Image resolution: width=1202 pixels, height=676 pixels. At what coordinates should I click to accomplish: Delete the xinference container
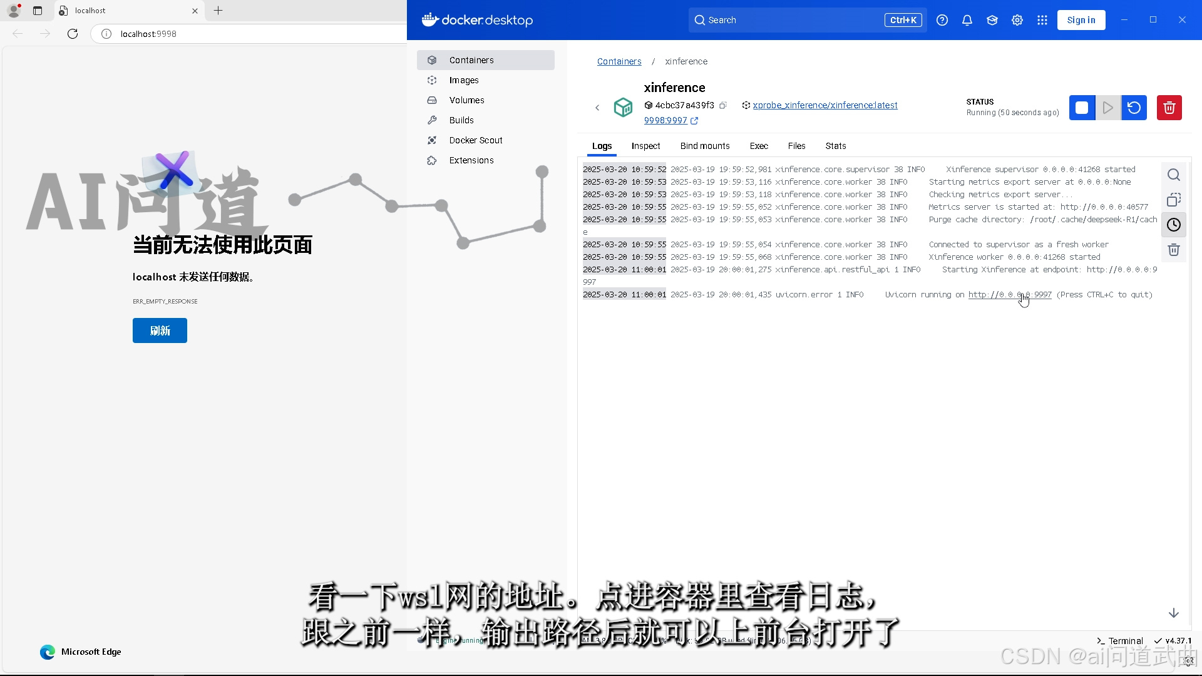coord(1169,108)
